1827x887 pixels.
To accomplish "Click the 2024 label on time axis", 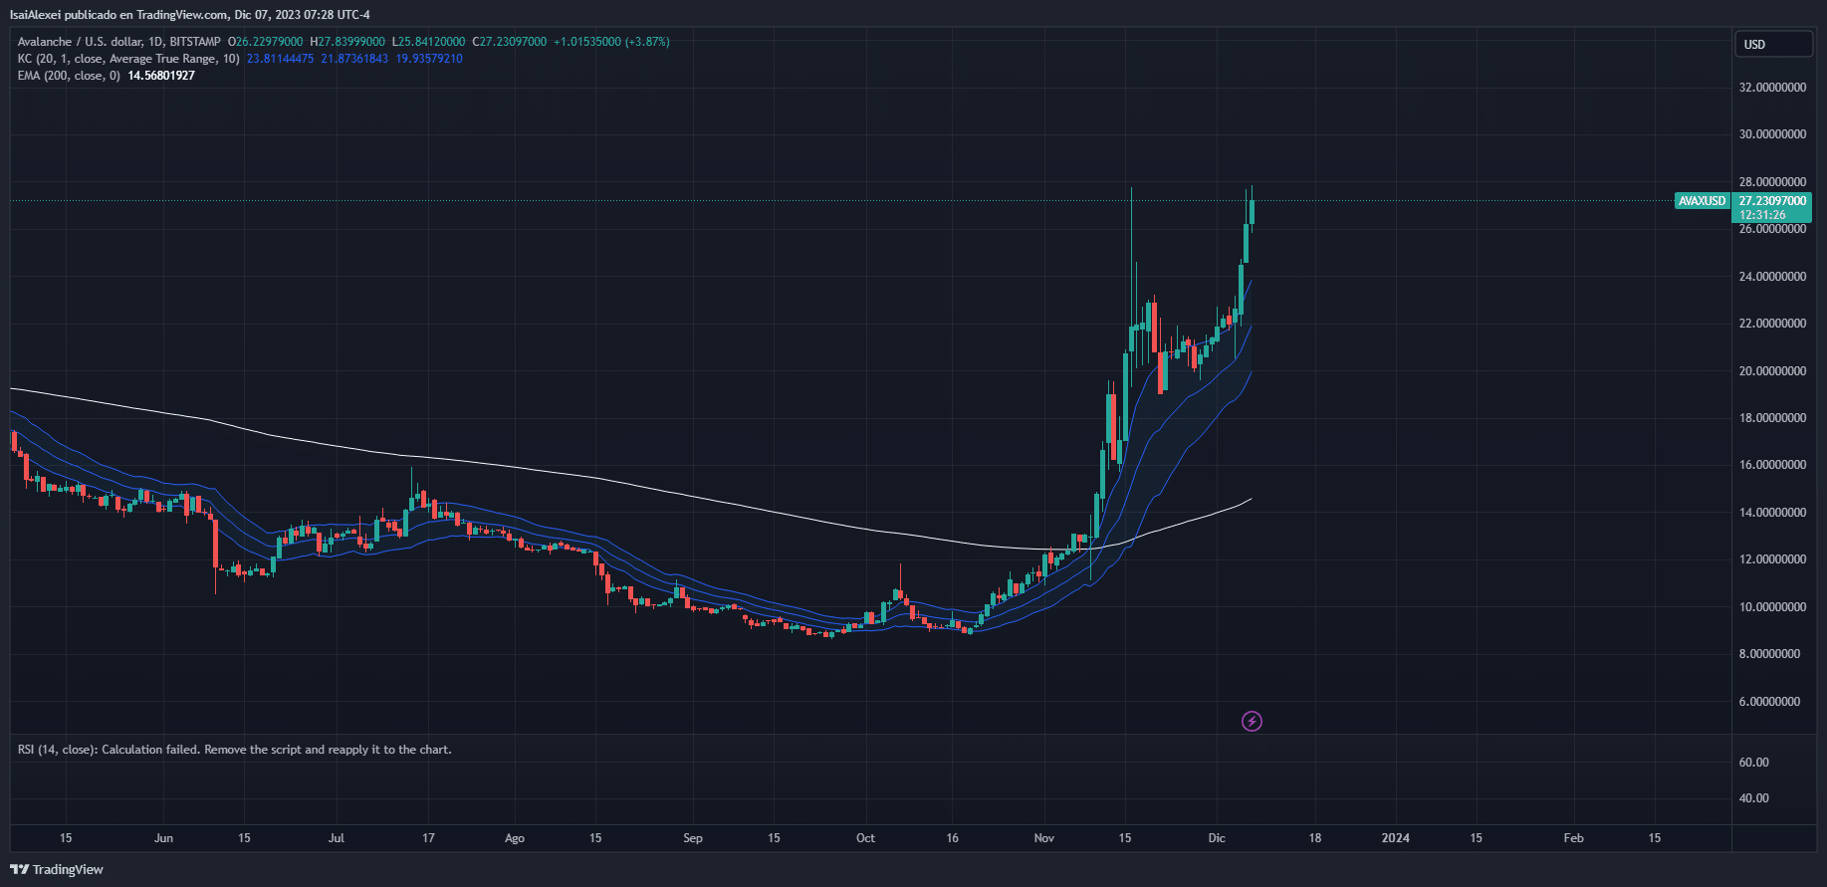I will coord(1395,838).
